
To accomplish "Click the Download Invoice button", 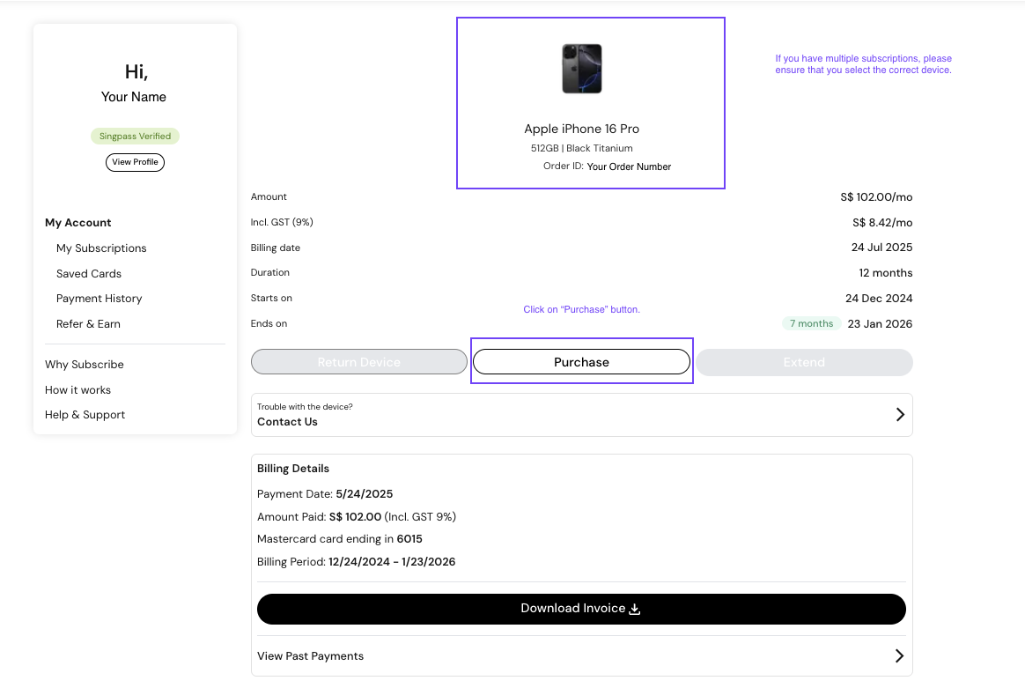I will [581, 609].
